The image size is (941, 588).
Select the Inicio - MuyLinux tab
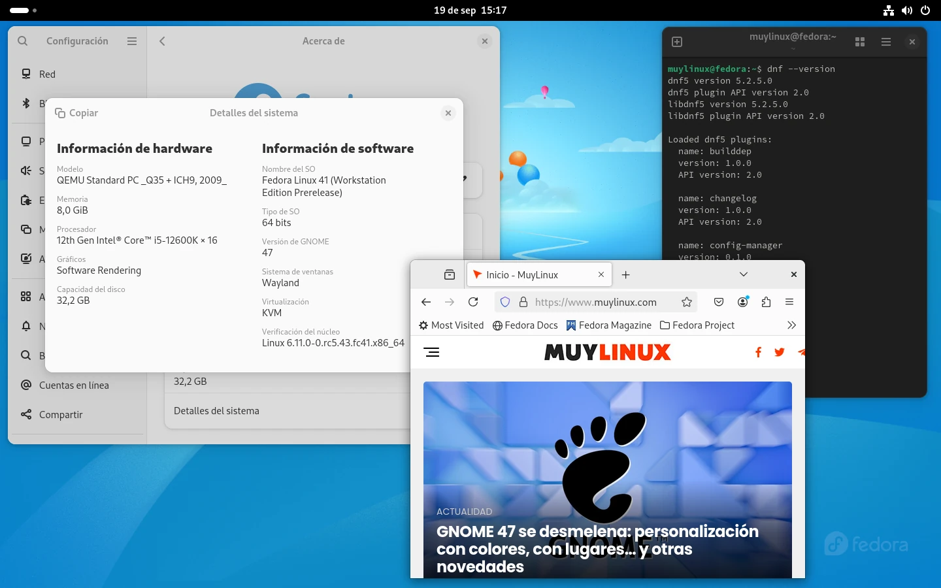539,274
